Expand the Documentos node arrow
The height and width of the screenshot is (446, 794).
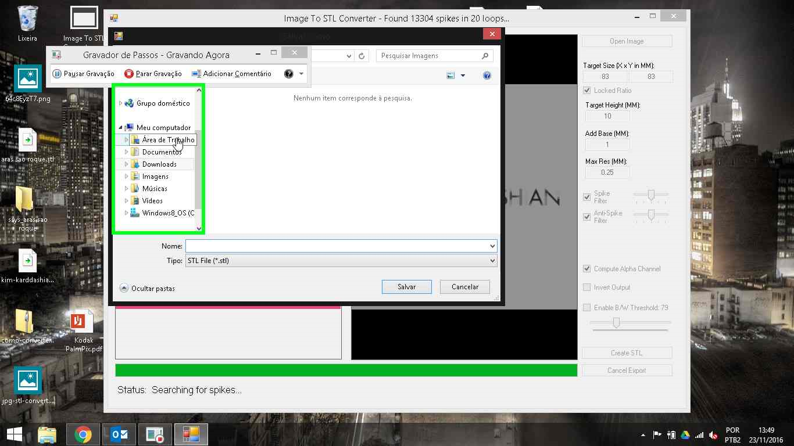(x=127, y=152)
